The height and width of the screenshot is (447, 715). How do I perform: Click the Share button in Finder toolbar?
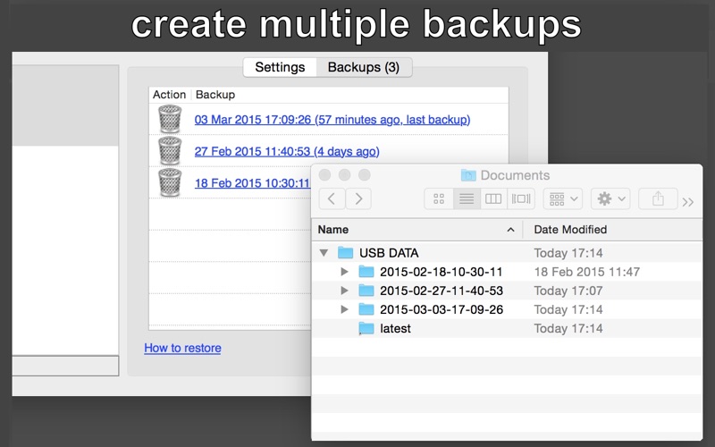coord(658,198)
